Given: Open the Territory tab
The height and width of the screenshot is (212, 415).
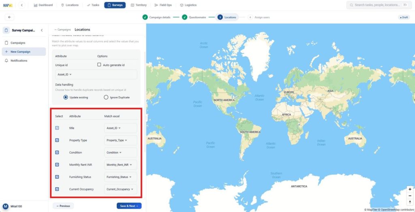Looking at the screenshot, I should pos(139,5).
